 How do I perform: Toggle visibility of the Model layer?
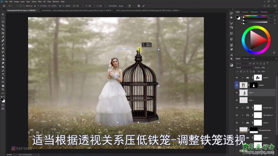coord(237,85)
